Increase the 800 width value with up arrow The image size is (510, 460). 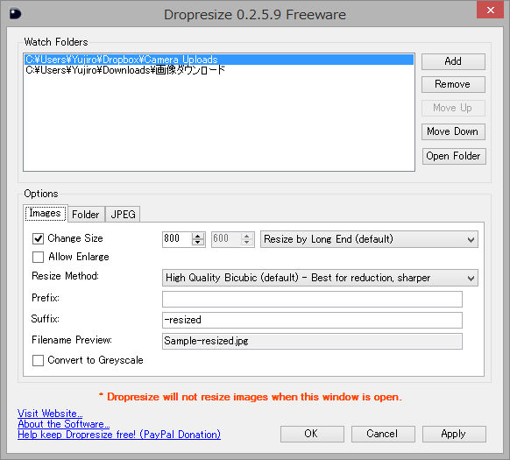(x=198, y=236)
